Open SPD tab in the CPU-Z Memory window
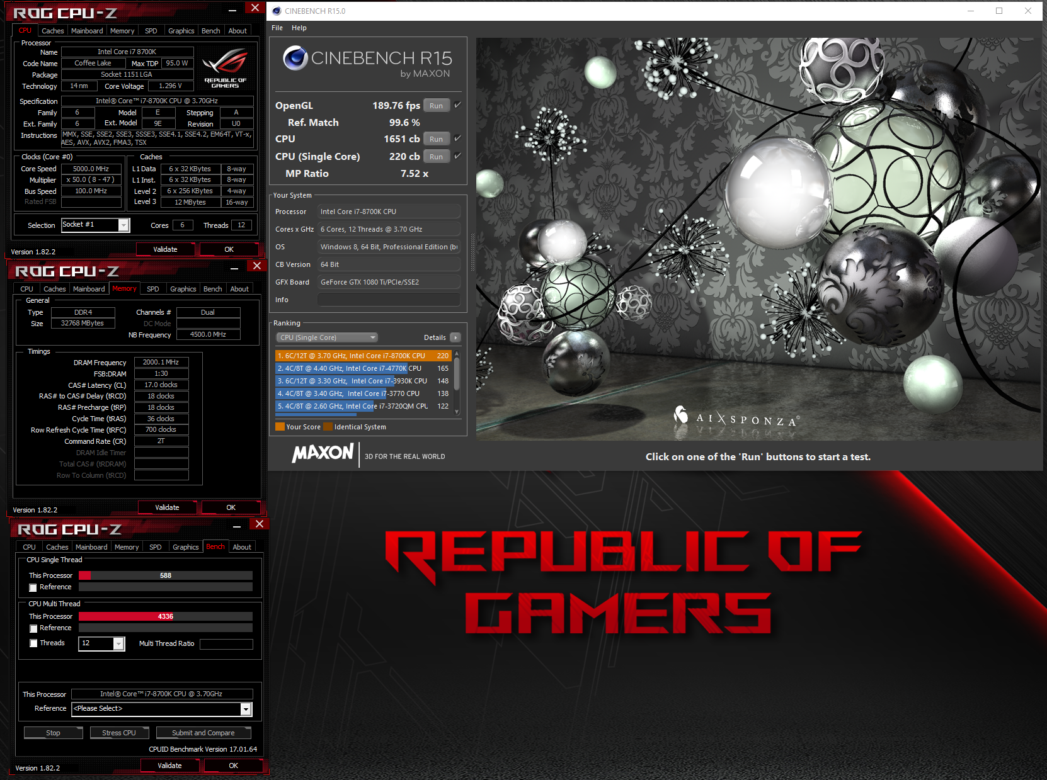The height and width of the screenshot is (780, 1047). (x=153, y=289)
